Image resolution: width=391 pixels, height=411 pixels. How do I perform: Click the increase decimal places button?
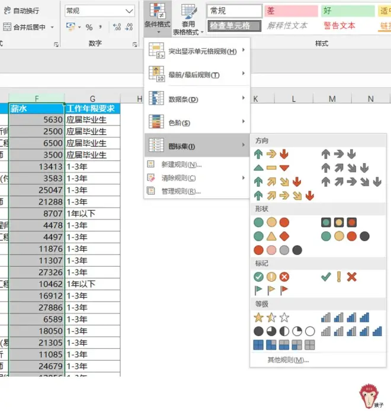point(117,27)
